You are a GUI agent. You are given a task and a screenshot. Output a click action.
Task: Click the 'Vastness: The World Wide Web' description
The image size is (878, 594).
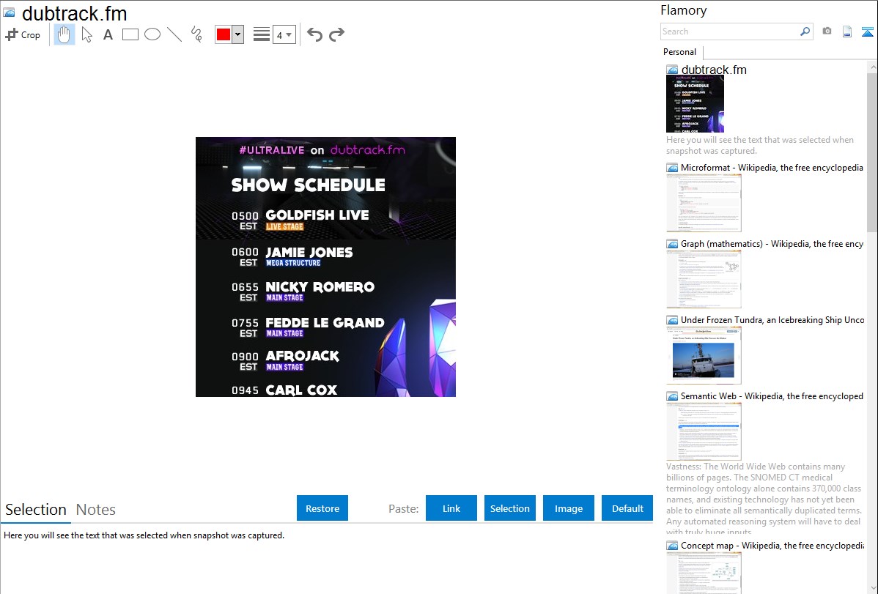pos(764,499)
